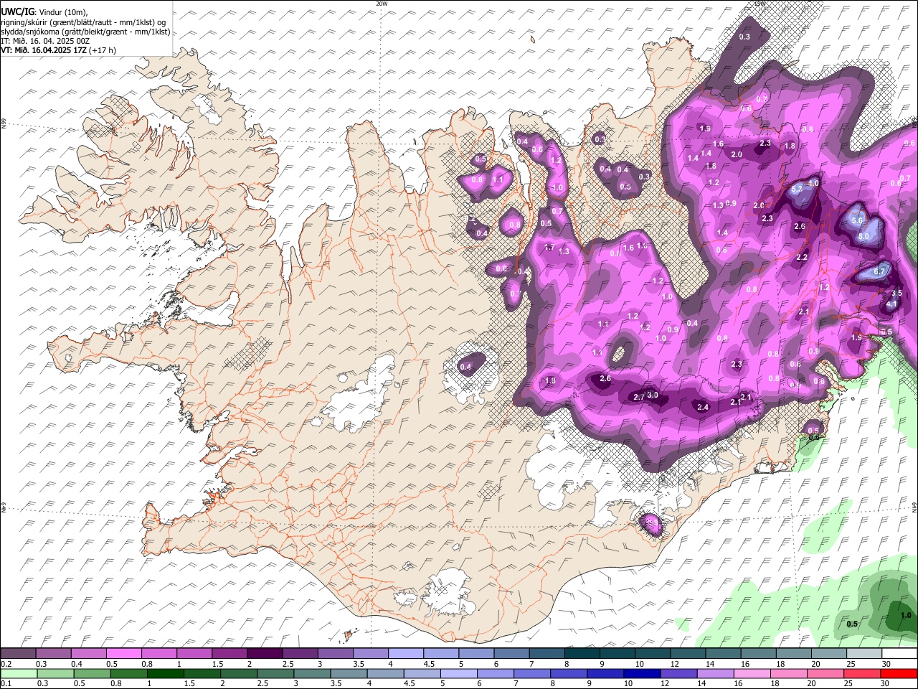Select the 1 dark green swatch in lower legend row
The height and width of the screenshot is (689, 918).
(x=165, y=674)
